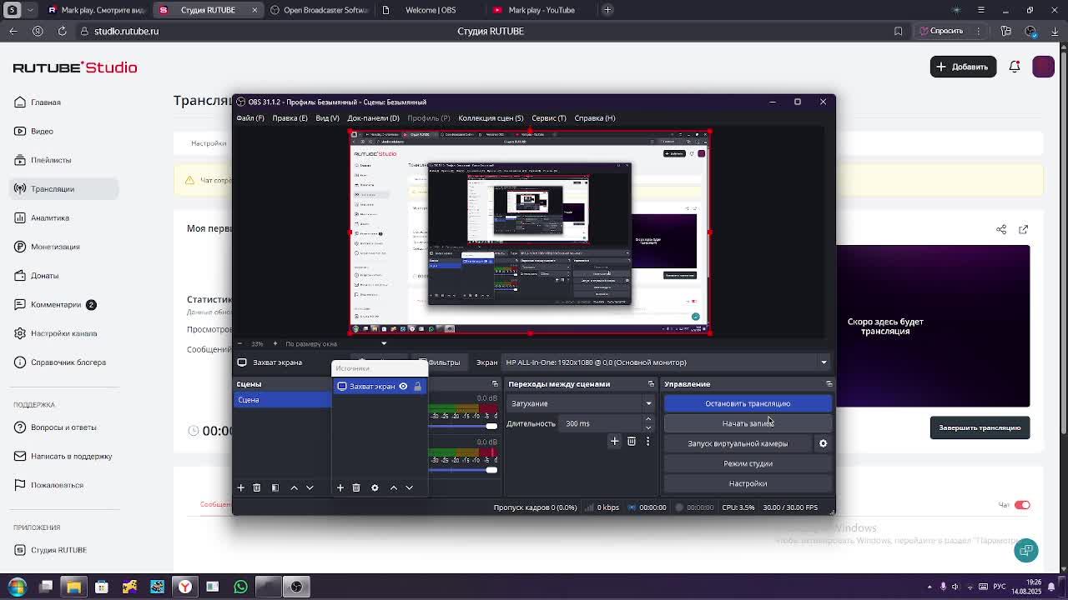Toggle the Чат switch on RUTUBE
Viewport: 1068px width, 600px height.
1022,505
